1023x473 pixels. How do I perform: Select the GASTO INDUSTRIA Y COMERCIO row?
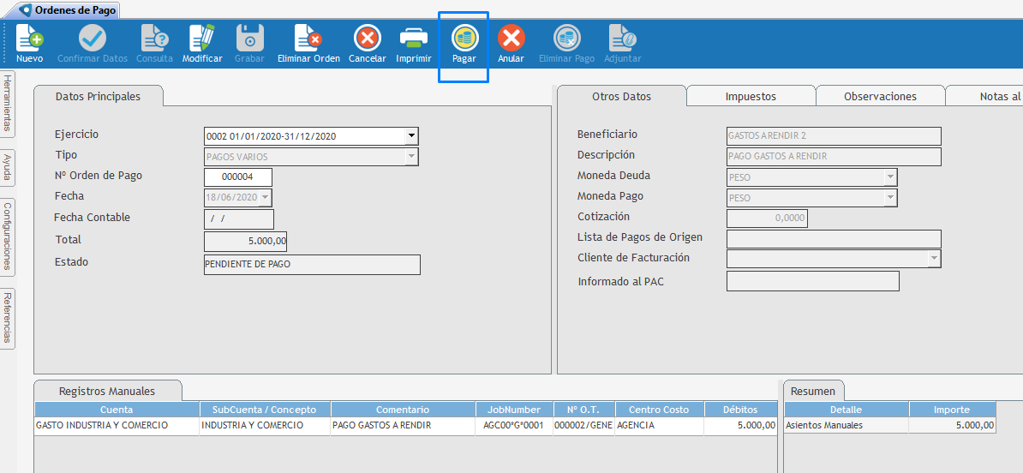click(x=117, y=425)
